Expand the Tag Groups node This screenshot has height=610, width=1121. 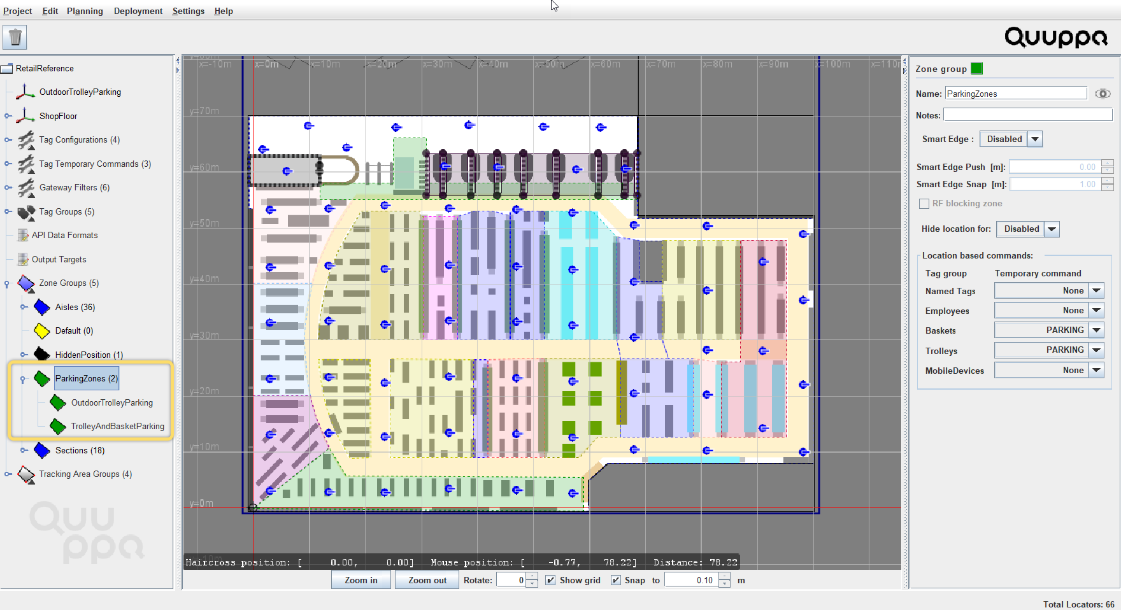pos(8,211)
